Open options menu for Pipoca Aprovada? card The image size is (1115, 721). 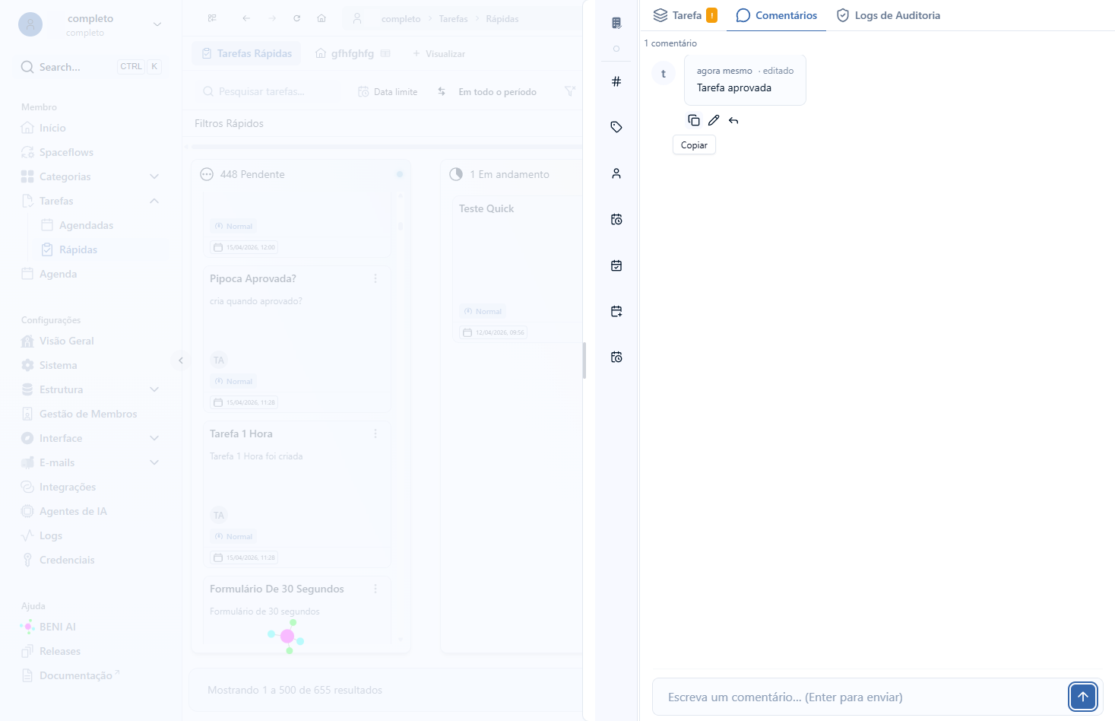(x=375, y=278)
